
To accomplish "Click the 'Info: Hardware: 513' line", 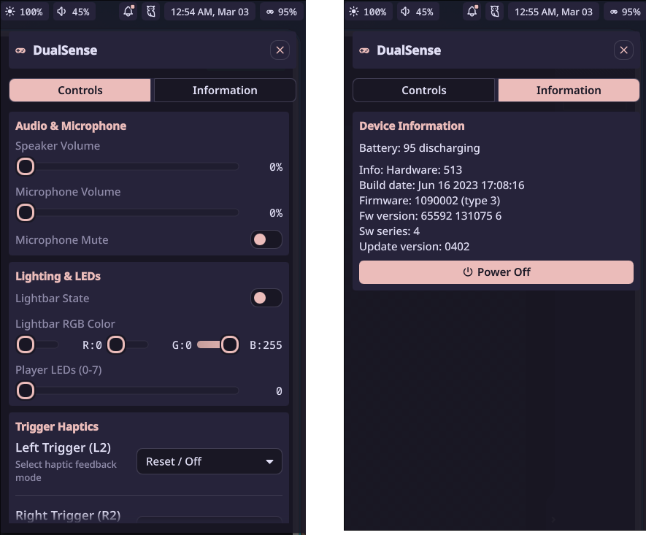I will pyautogui.click(x=410, y=170).
